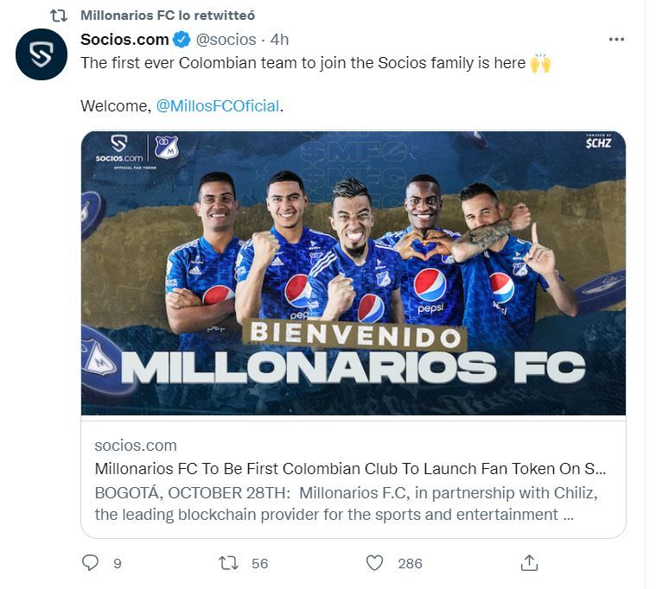Click the retweet icon beside Millonarios FC
656x589 pixels.
tap(59, 16)
